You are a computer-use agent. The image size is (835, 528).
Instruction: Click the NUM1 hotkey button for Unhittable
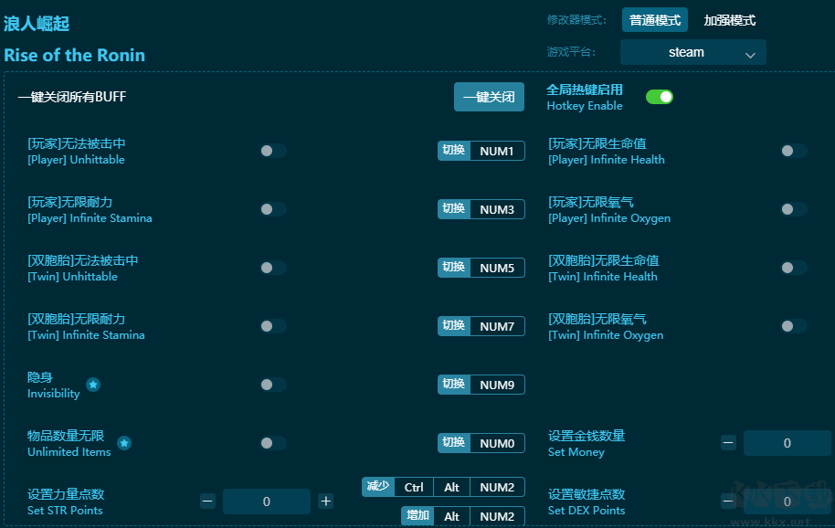click(481, 151)
